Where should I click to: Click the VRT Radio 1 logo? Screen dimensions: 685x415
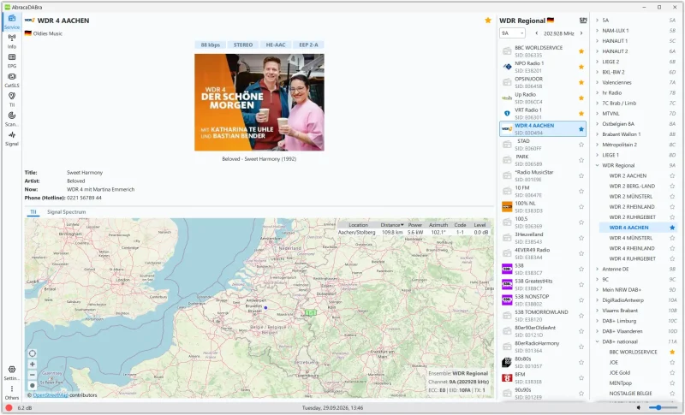coord(507,114)
